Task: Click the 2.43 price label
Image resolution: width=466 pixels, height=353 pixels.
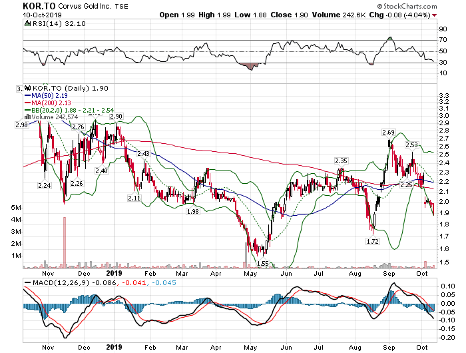Action: click(x=143, y=154)
